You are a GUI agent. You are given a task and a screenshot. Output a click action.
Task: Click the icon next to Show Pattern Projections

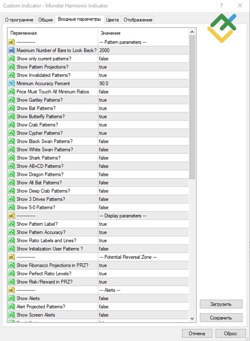point(11,67)
